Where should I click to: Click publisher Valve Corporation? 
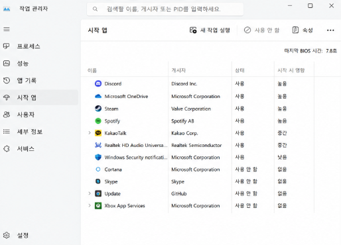pos(191,109)
